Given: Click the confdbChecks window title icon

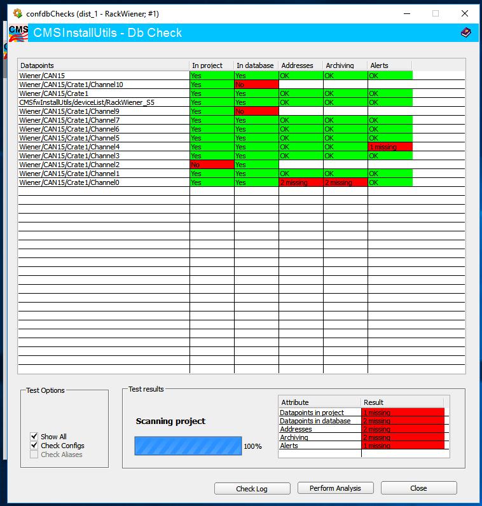Looking at the screenshot, I should 17,13.
